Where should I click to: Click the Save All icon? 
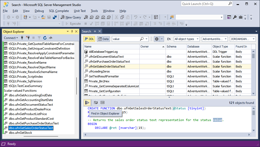click(55, 17)
